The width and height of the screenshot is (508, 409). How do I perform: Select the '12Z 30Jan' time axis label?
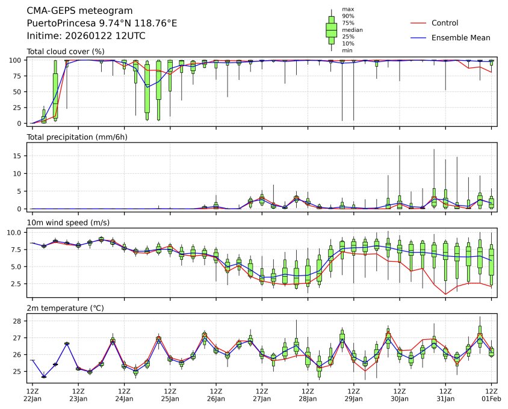coord(400,395)
